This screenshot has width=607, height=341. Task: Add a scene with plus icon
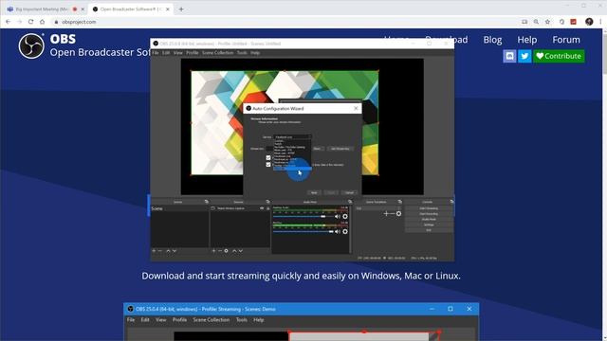(154, 251)
